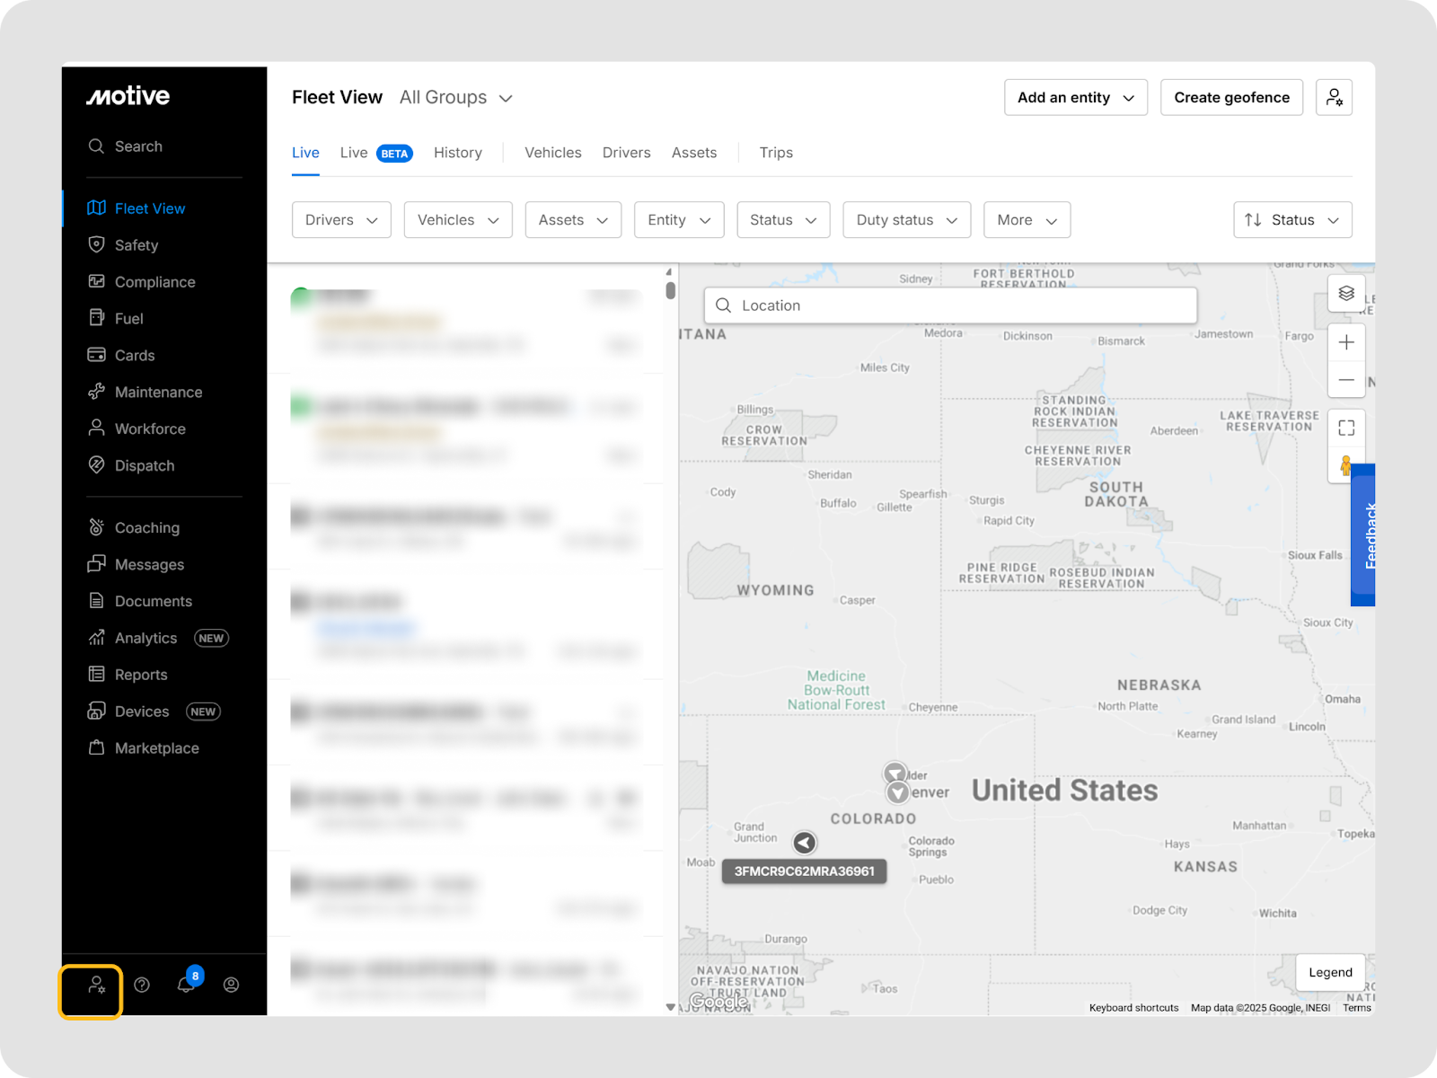Image resolution: width=1437 pixels, height=1078 pixels.
Task: Click the Location search field on map
Action: [x=950, y=305]
